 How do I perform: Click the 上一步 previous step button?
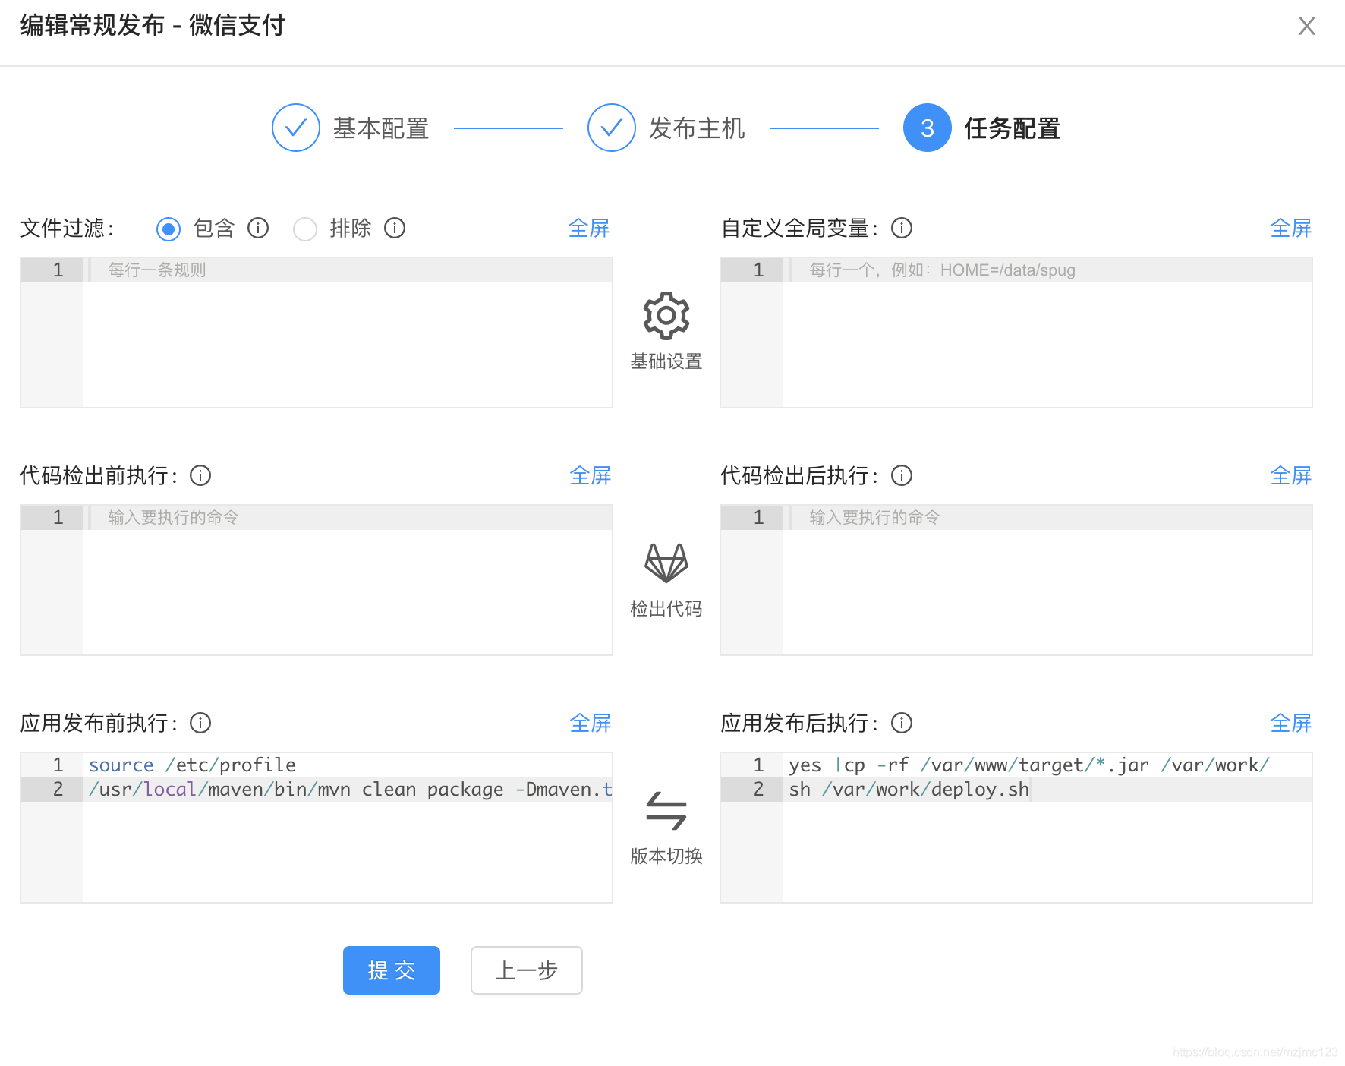pyautogui.click(x=527, y=970)
